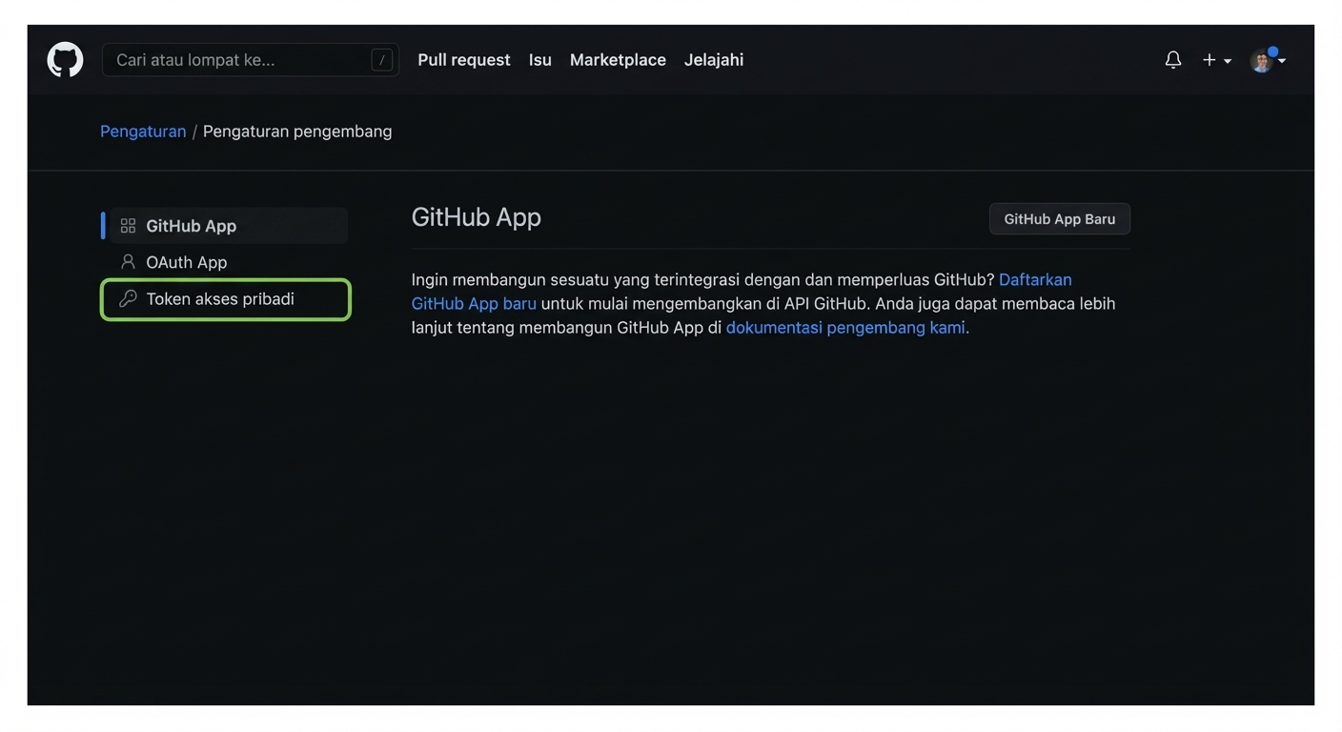
Task: Click the GitHub App Baru button
Action: pos(1060,219)
